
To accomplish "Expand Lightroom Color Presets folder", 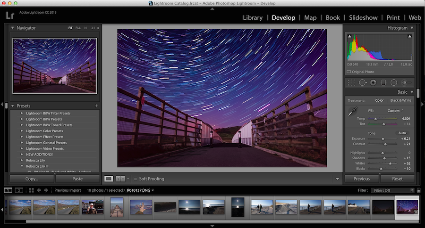I will (x=22, y=131).
